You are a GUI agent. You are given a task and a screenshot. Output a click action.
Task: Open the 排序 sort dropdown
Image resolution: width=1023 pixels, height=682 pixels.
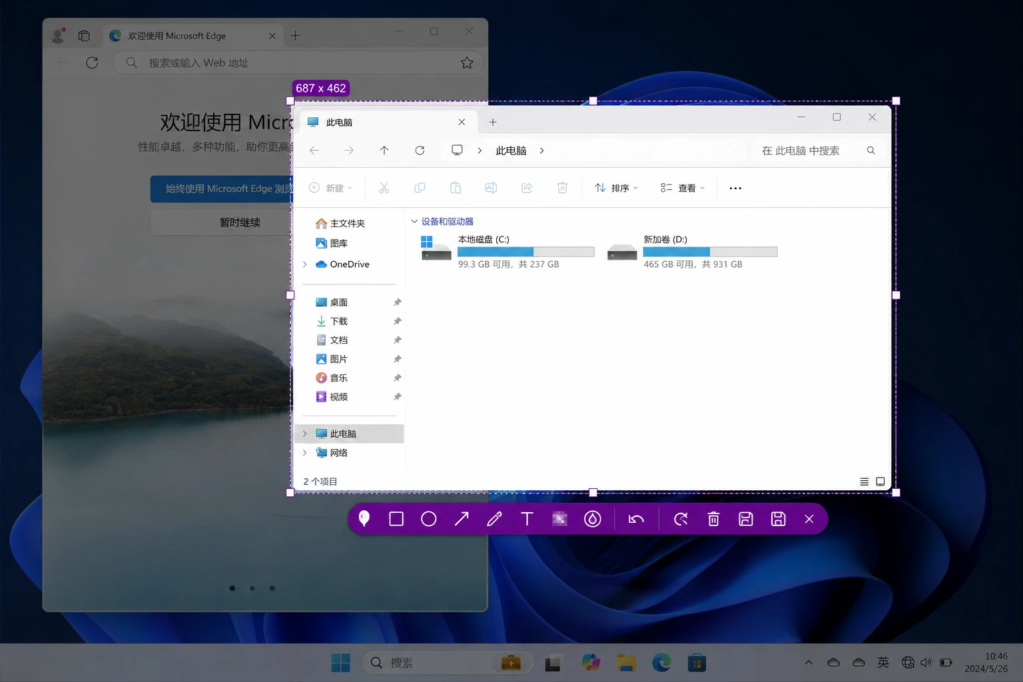click(x=616, y=188)
